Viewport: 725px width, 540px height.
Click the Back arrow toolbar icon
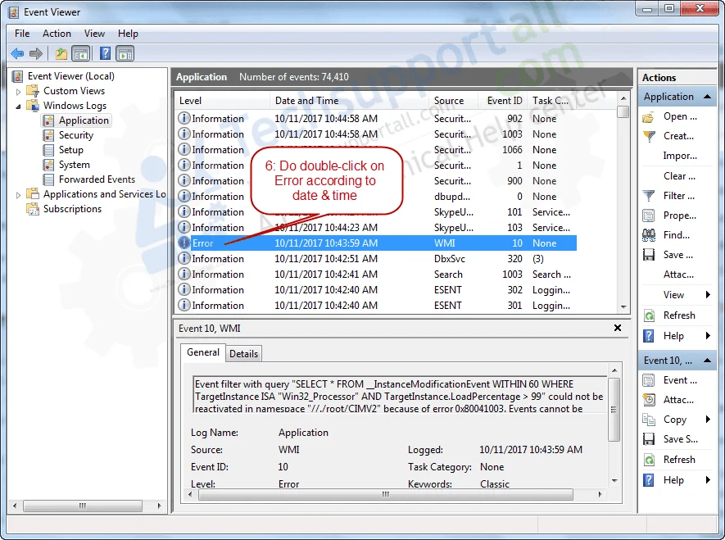(17, 53)
